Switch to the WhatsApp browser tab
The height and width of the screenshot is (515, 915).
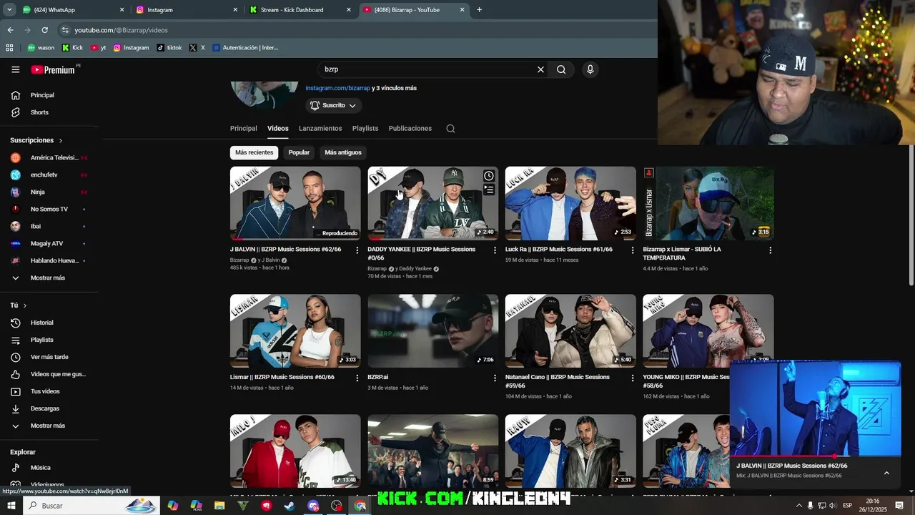(74, 10)
